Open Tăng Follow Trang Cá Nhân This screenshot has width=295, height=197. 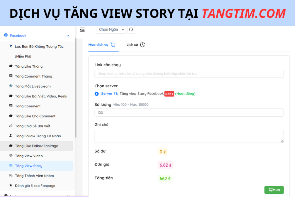[38, 136]
